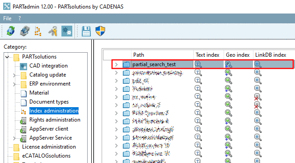Click the AppServer client server icon
295x163 pixels.
click(x=23, y=129)
